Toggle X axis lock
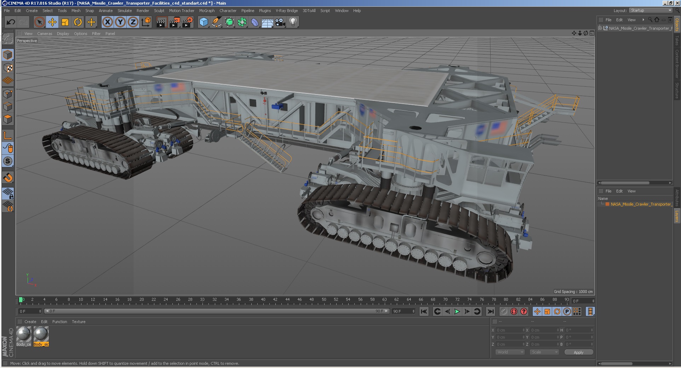 click(108, 22)
